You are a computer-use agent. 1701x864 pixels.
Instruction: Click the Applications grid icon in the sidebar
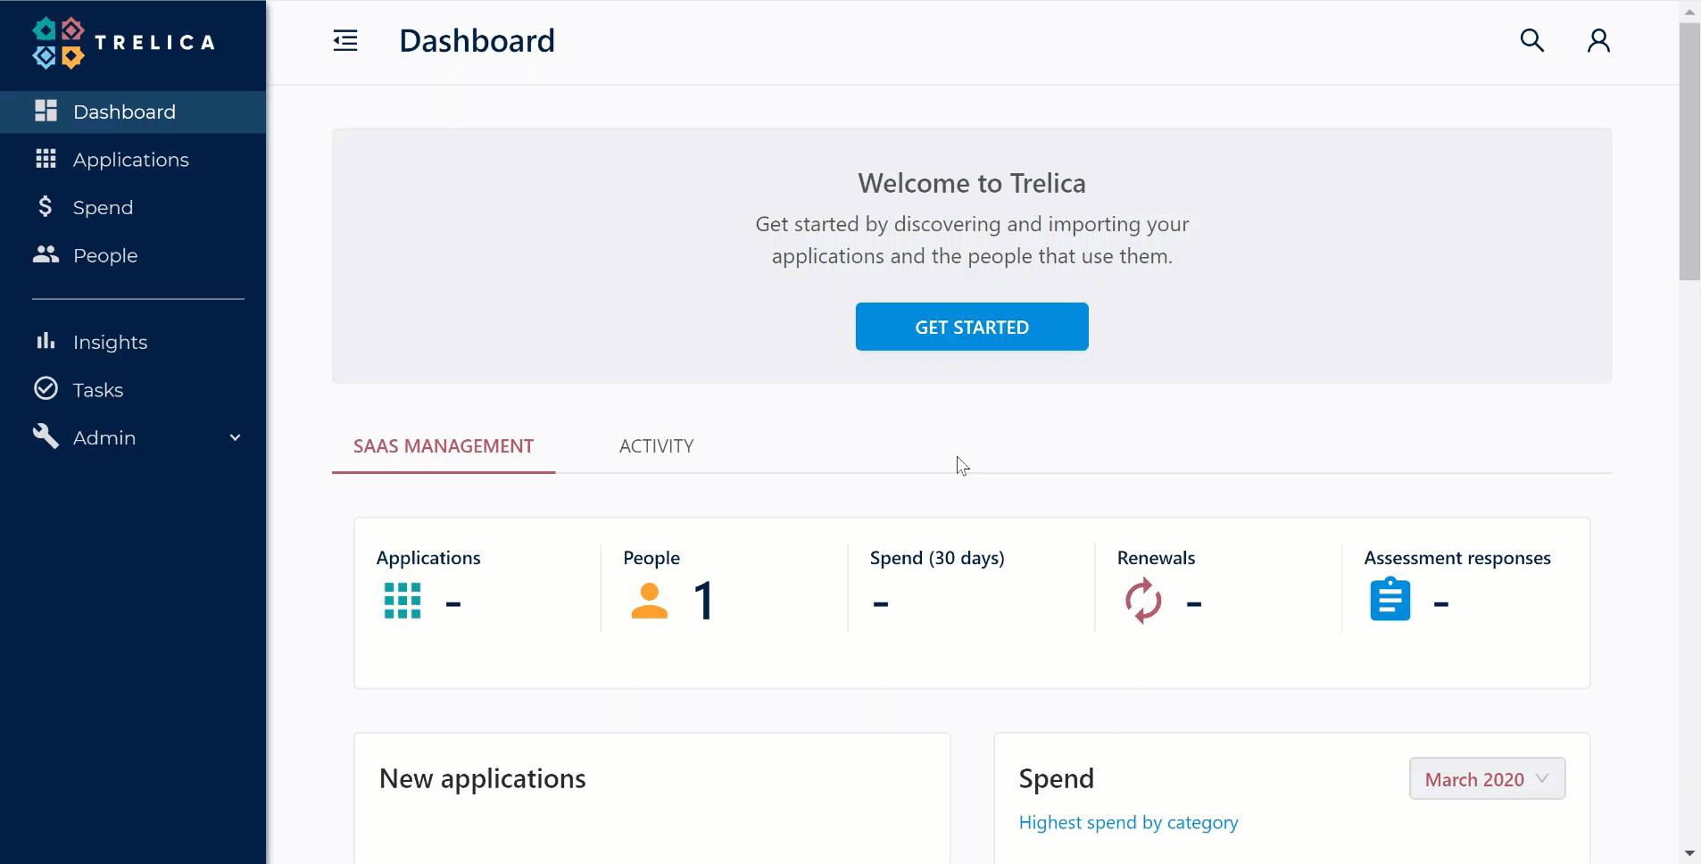point(46,159)
